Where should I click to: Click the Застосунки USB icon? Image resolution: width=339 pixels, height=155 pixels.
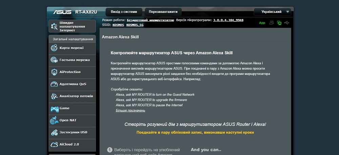point(54,132)
